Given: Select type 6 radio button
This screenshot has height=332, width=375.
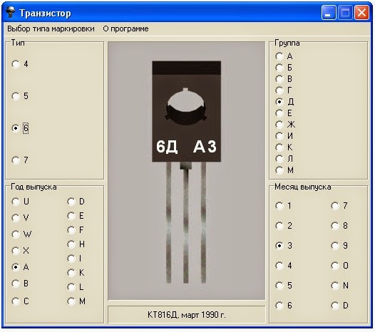Looking at the screenshot, I should tap(16, 128).
